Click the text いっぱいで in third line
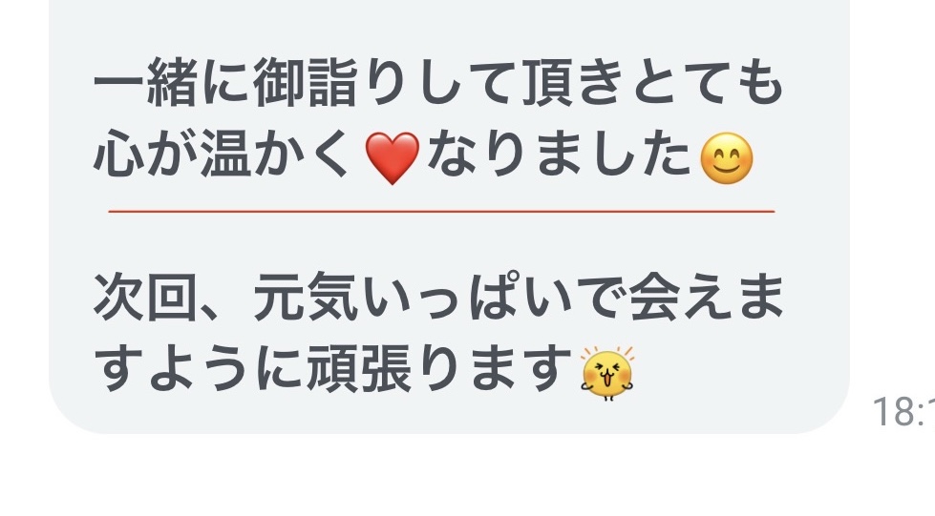Viewport: 935px width, 516px height. click(x=491, y=298)
